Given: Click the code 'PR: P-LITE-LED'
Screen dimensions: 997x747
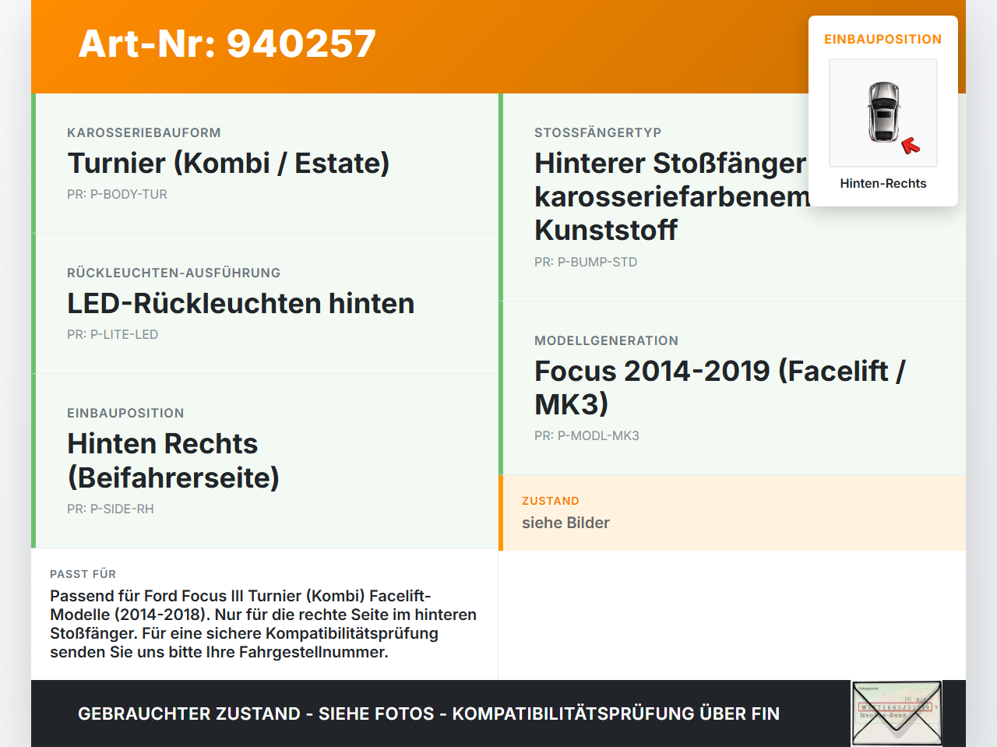Looking at the screenshot, I should pyautogui.click(x=113, y=334).
